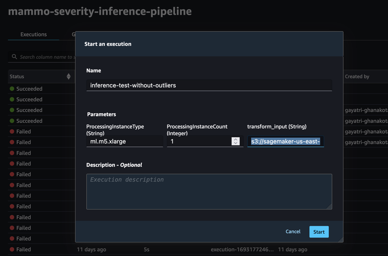Click the Execution description text area
Image resolution: width=388 pixels, height=256 pixels.
209,191
